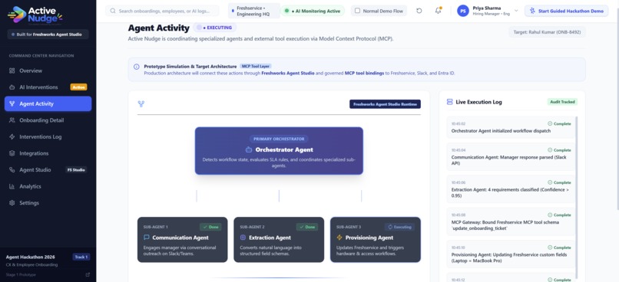Viewport: 619px width, 282px height.
Task: Click the EXECUTING status badge near title
Action: pos(215,28)
